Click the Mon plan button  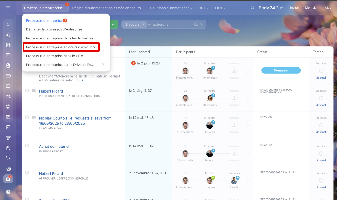click(x=312, y=8)
